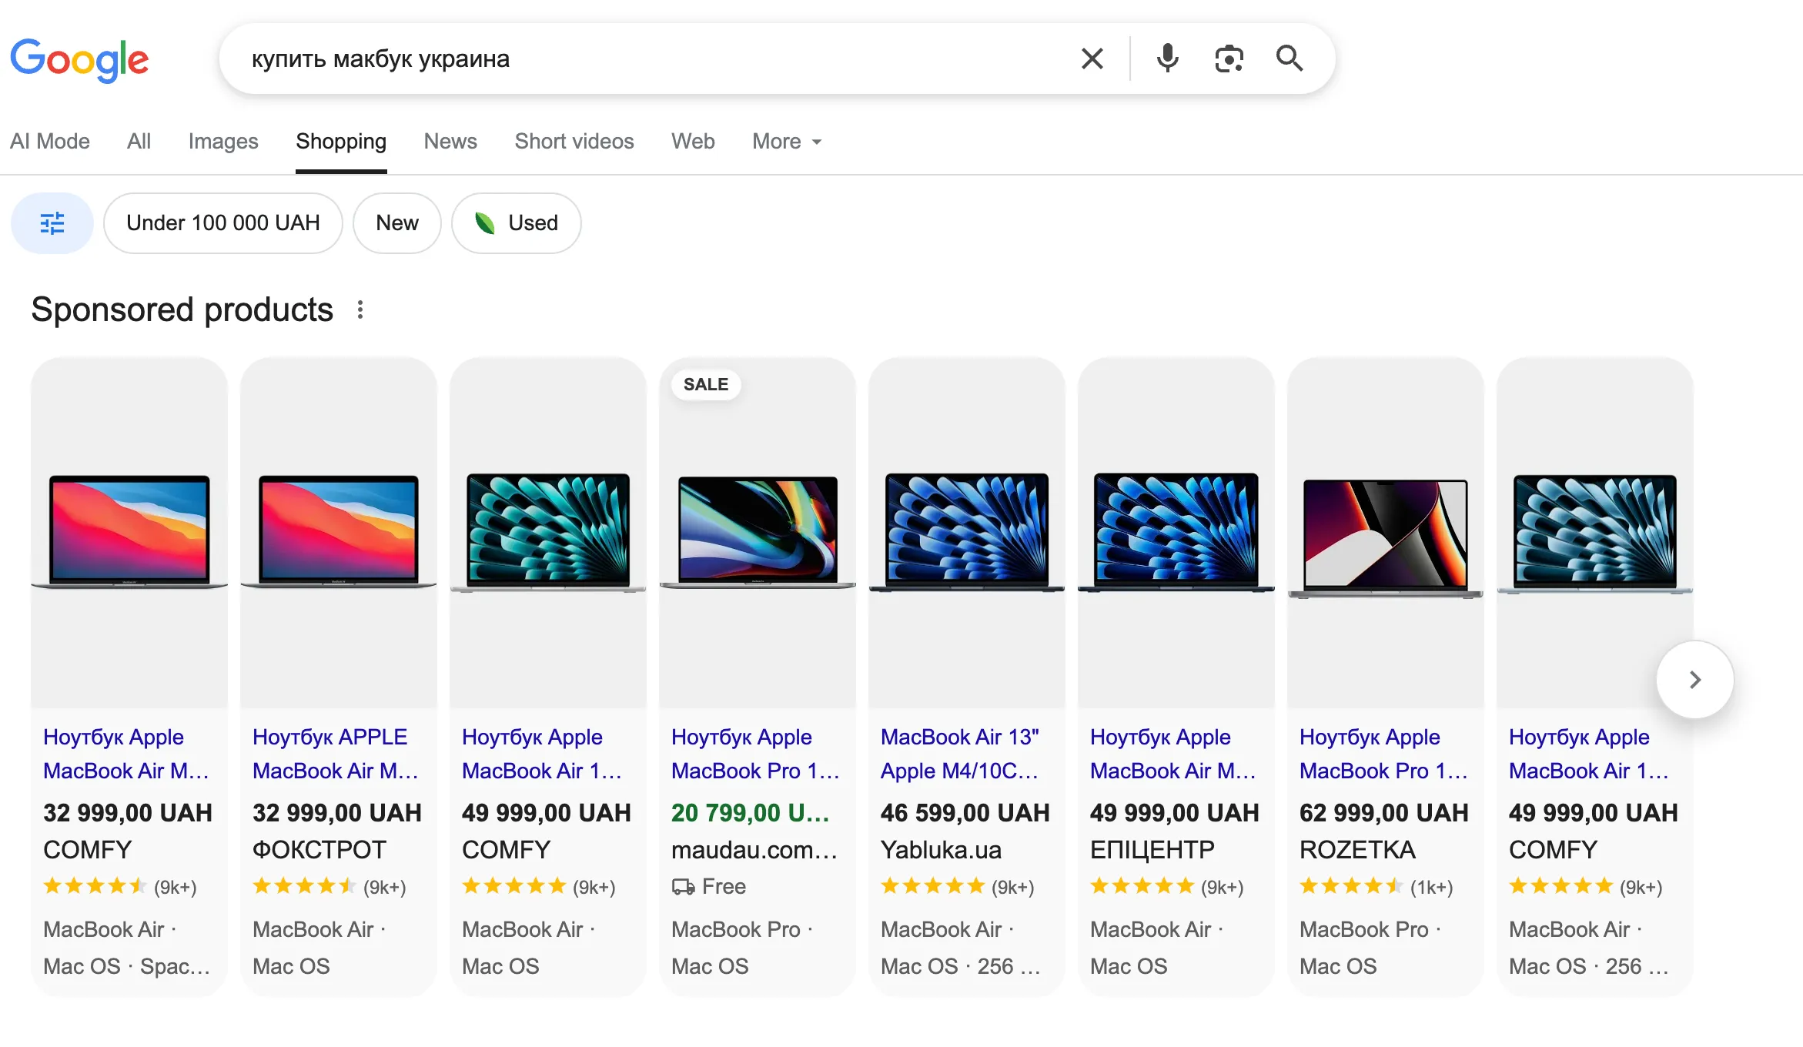
Task: Open Google Lens image search
Action: [1229, 59]
